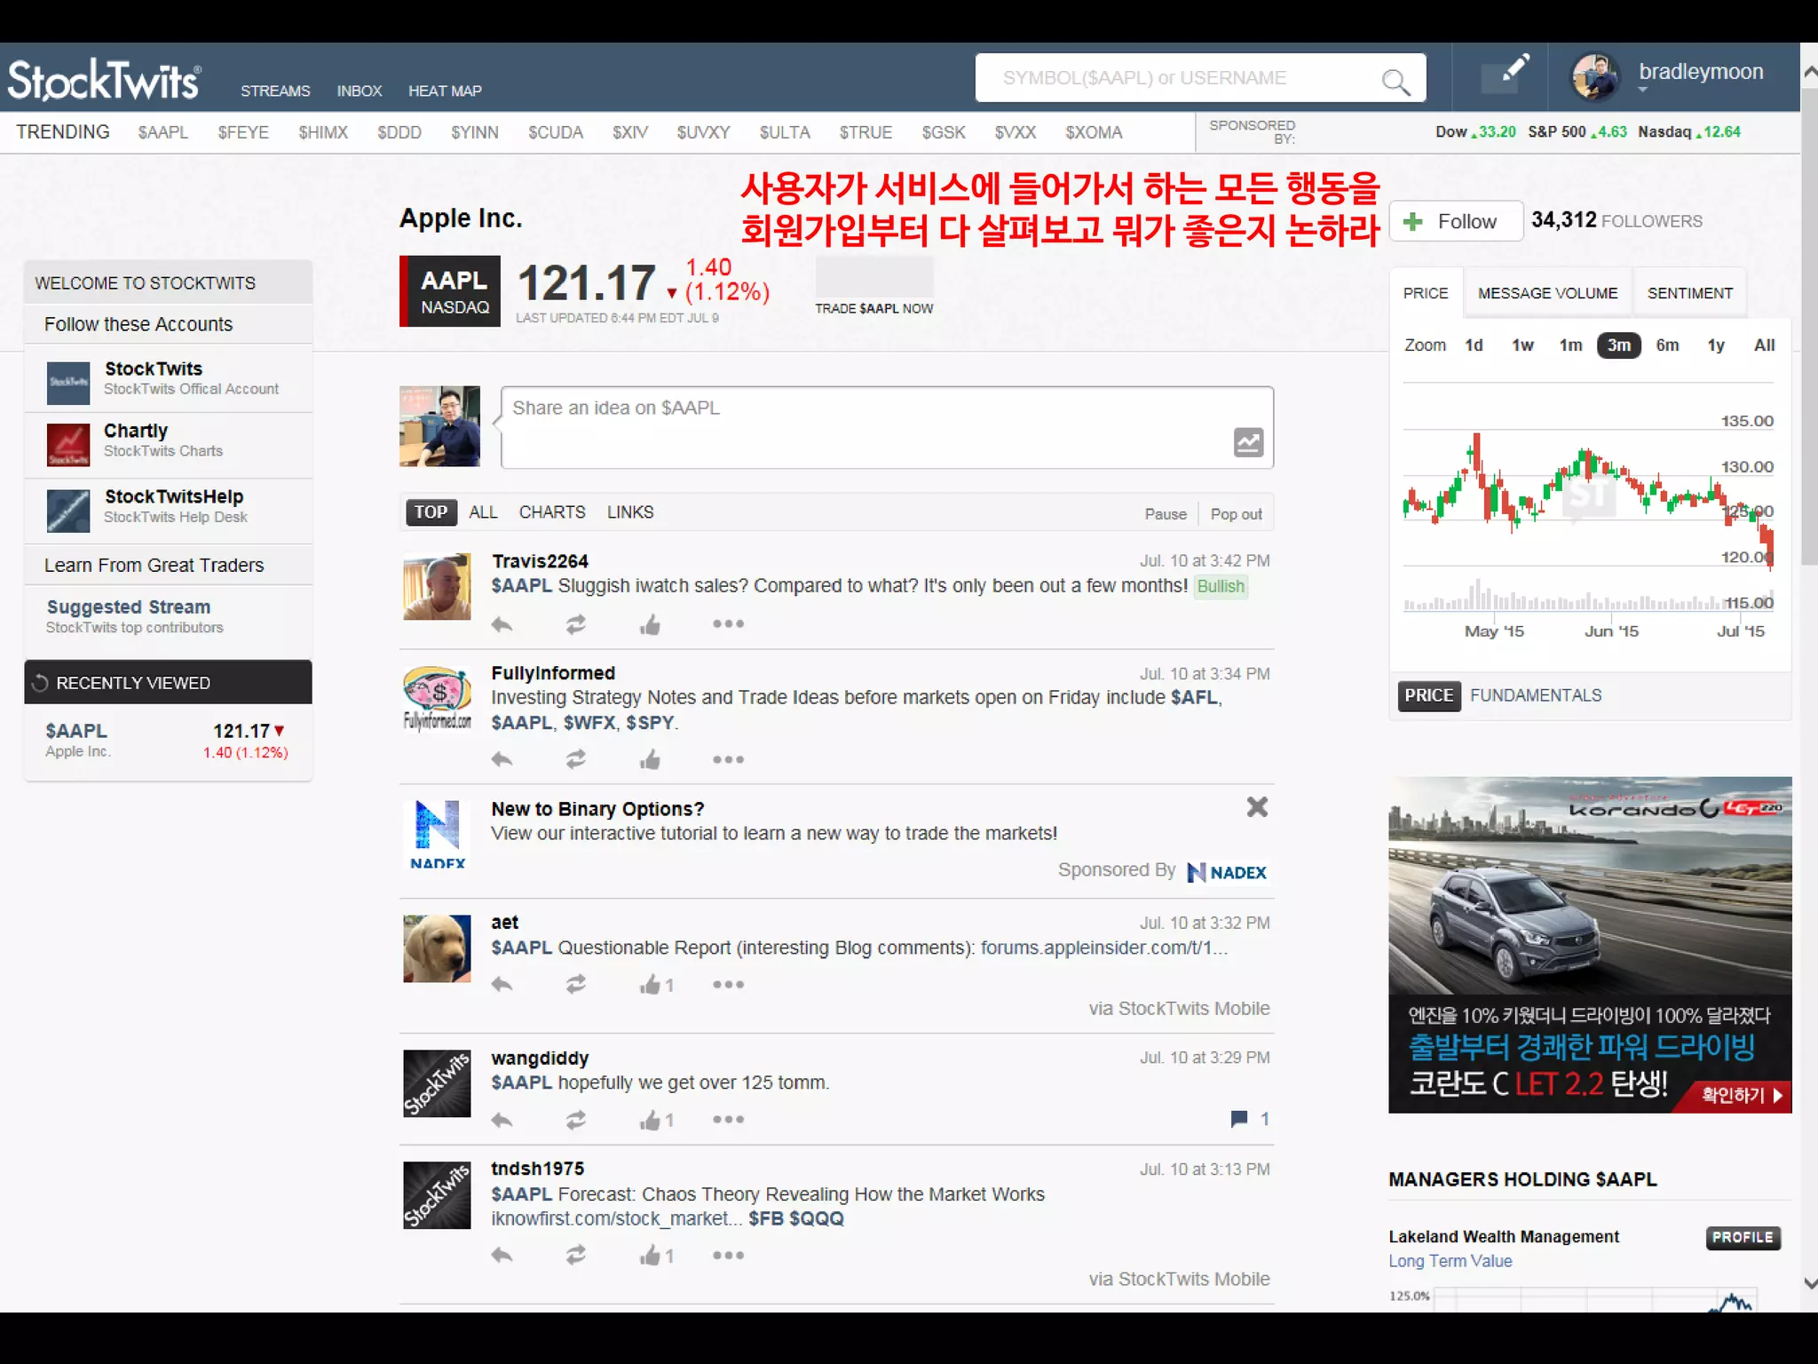Screen dimensions: 1818x1364
Task: Set chart zoom to 1w
Action: coord(1522,345)
